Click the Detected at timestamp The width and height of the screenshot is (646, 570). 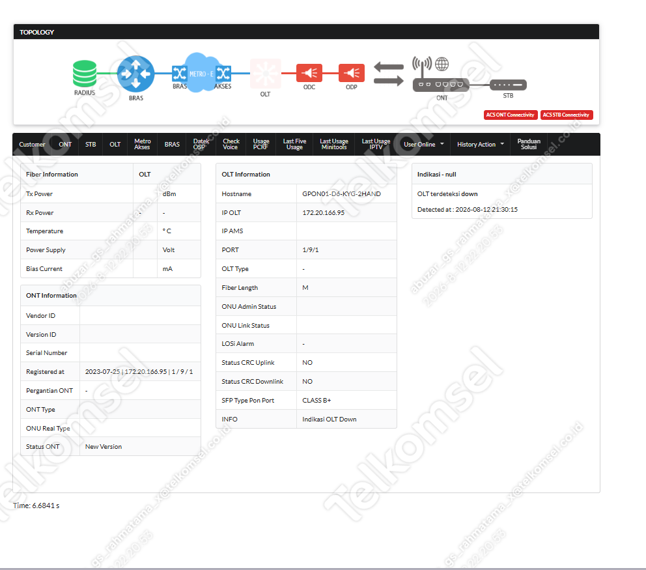click(467, 209)
